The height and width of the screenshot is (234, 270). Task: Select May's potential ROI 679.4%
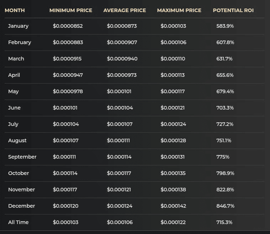(x=225, y=91)
